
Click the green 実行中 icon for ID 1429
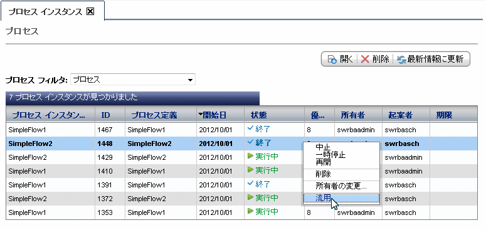pyautogui.click(x=250, y=156)
